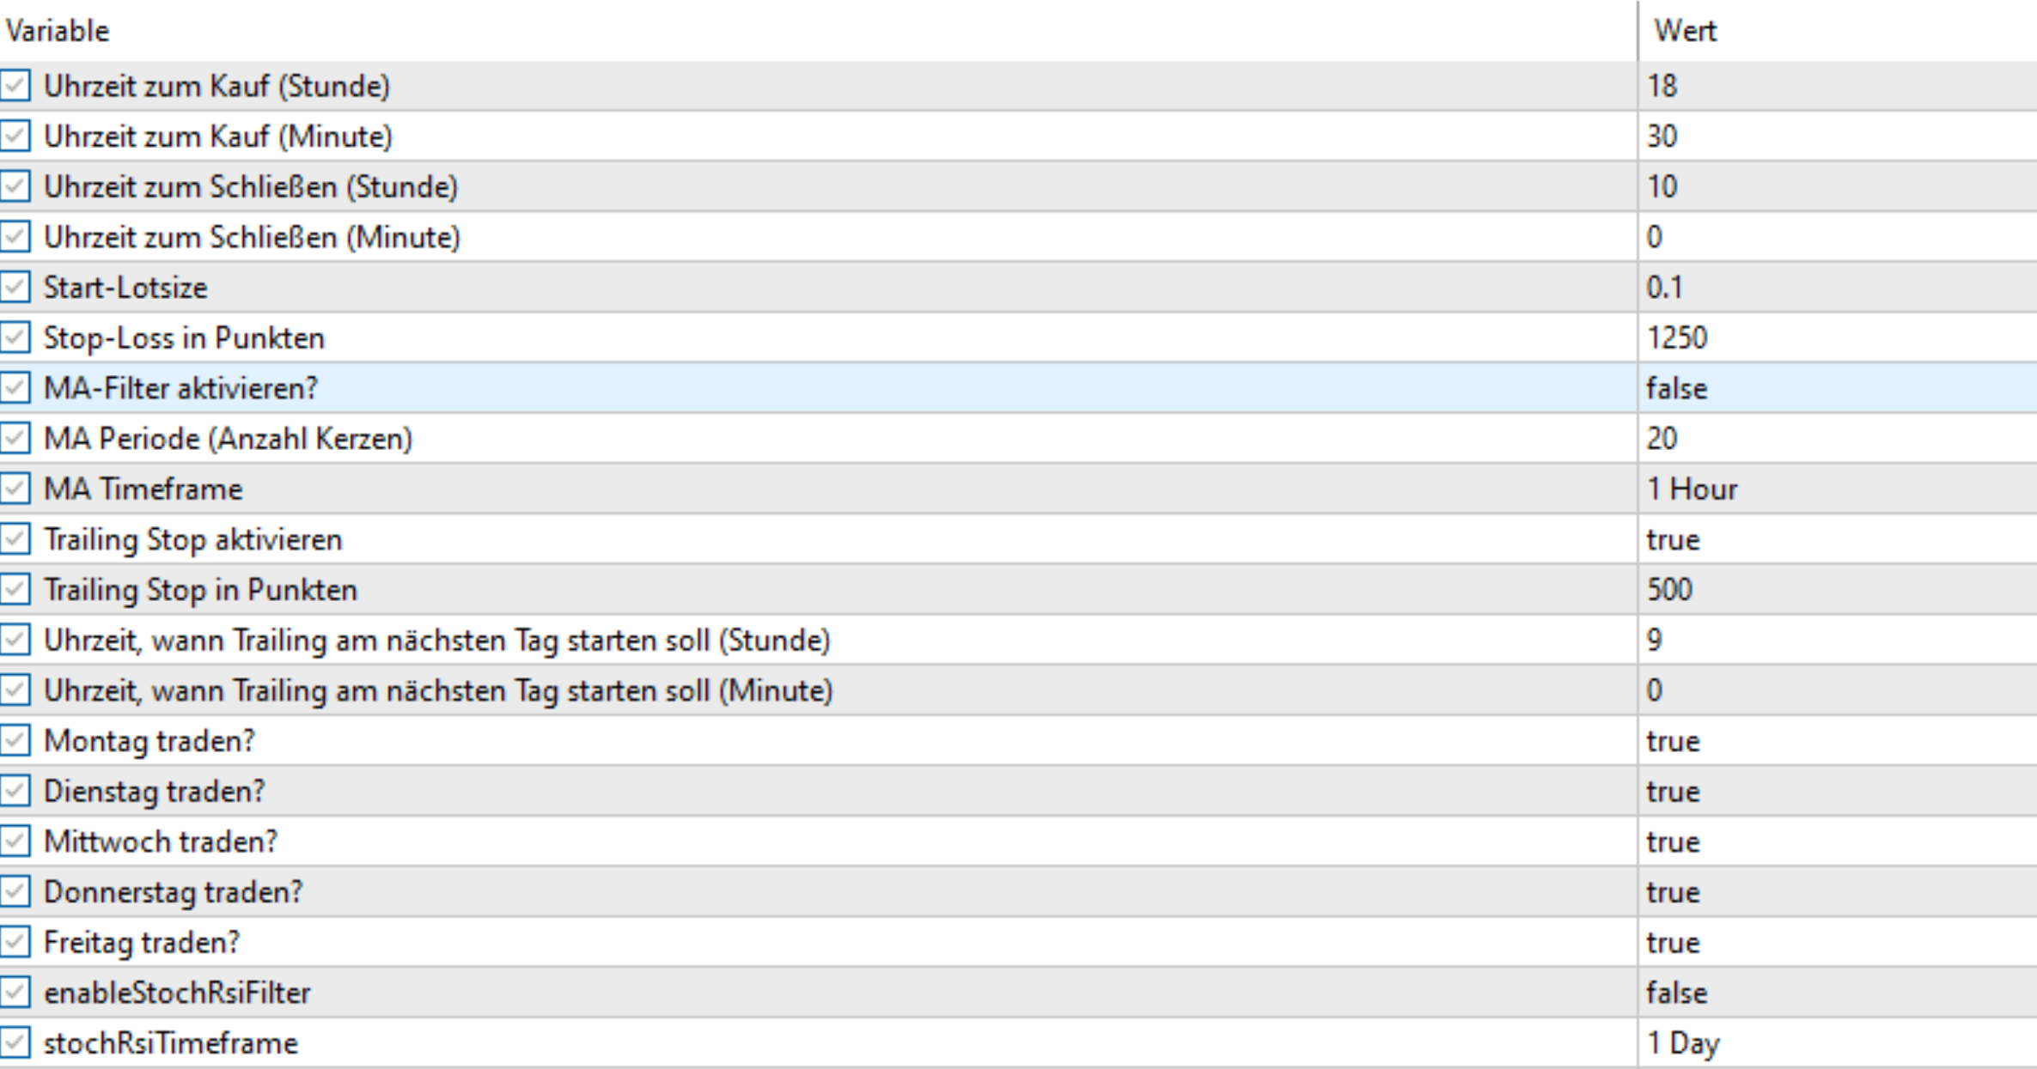Click the 'Uhrzeit zum Kauf (Minute)' value 30
The width and height of the screenshot is (2037, 1069).
tap(1662, 137)
